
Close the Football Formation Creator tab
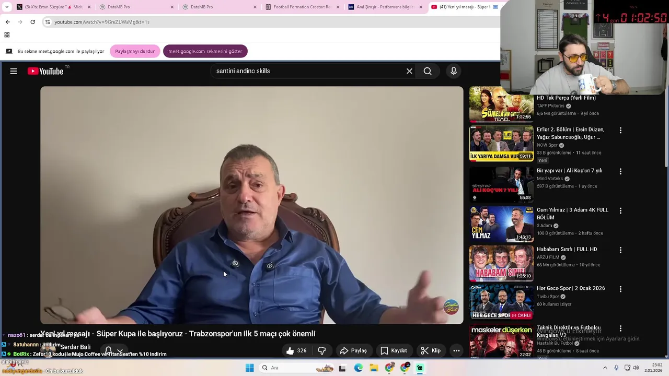(338, 7)
